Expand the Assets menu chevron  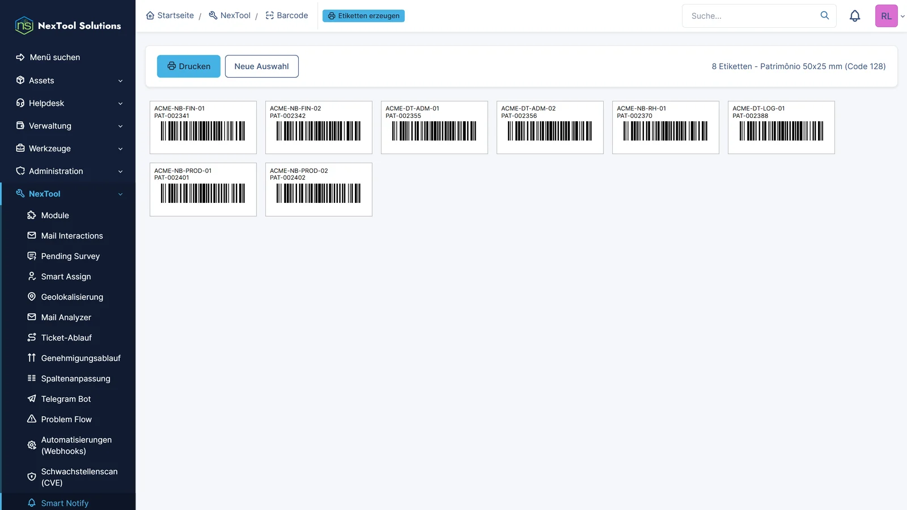120,81
